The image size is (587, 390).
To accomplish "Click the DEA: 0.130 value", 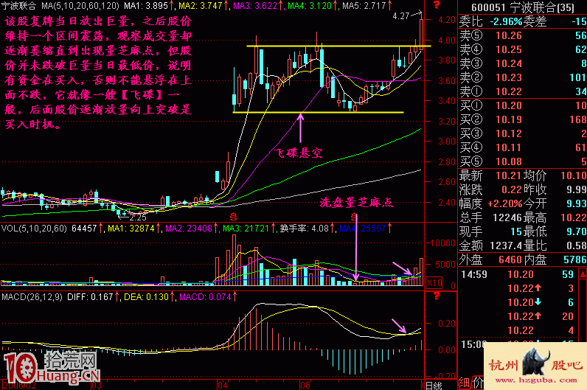I will [146, 297].
